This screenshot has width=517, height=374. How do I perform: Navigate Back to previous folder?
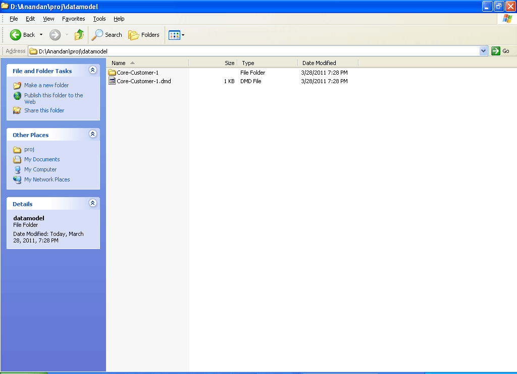[x=22, y=35]
